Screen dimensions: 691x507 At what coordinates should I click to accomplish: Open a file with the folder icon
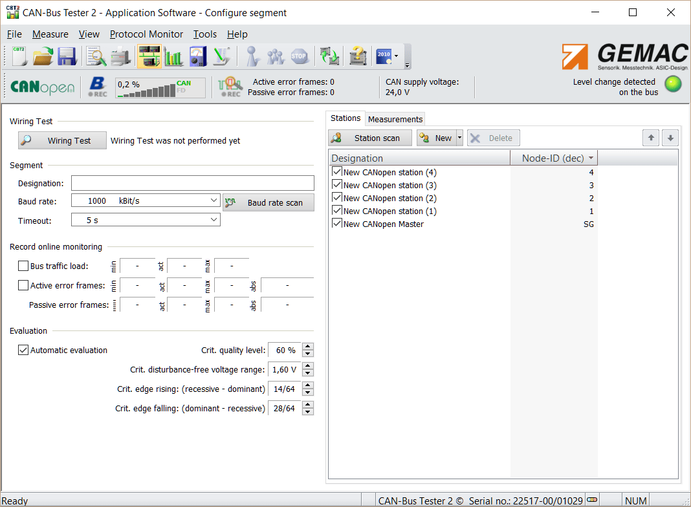pyautogui.click(x=43, y=57)
